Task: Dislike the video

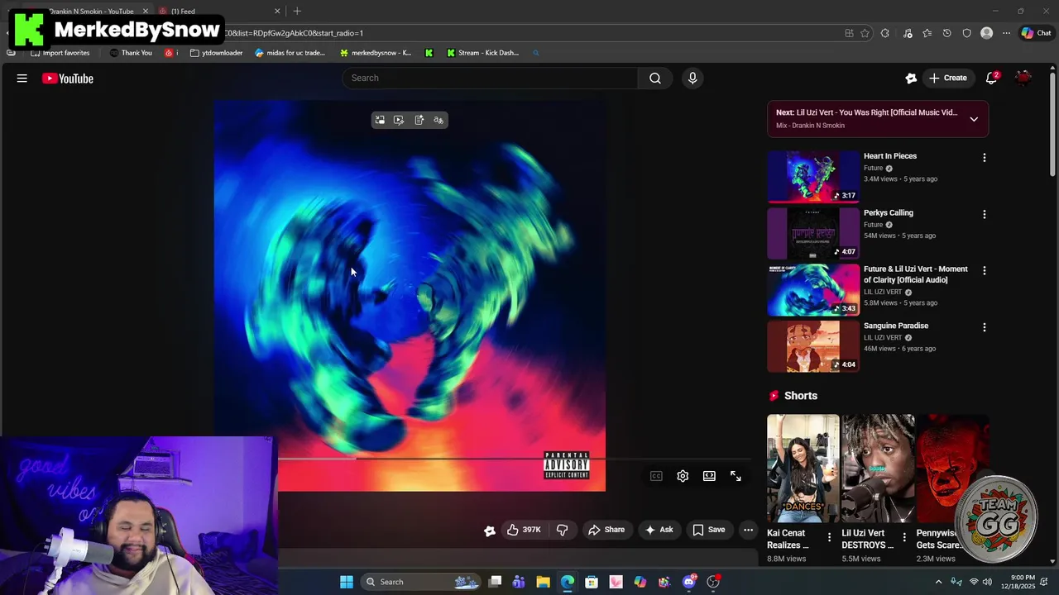Action: [x=562, y=530]
